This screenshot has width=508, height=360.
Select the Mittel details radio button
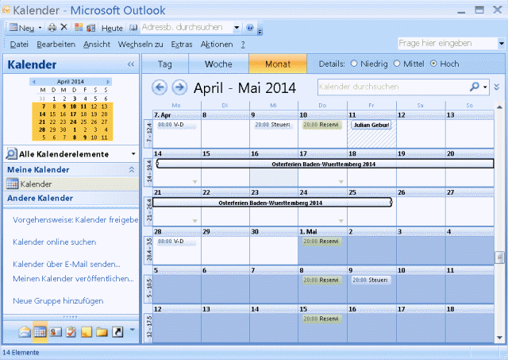pyautogui.click(x=397, y=64)
